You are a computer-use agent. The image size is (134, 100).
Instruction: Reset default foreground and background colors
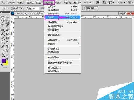click(2, 64)
